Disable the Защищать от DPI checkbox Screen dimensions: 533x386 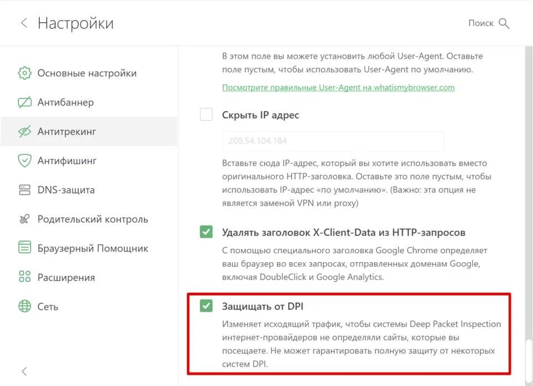(x=206, y=306)
